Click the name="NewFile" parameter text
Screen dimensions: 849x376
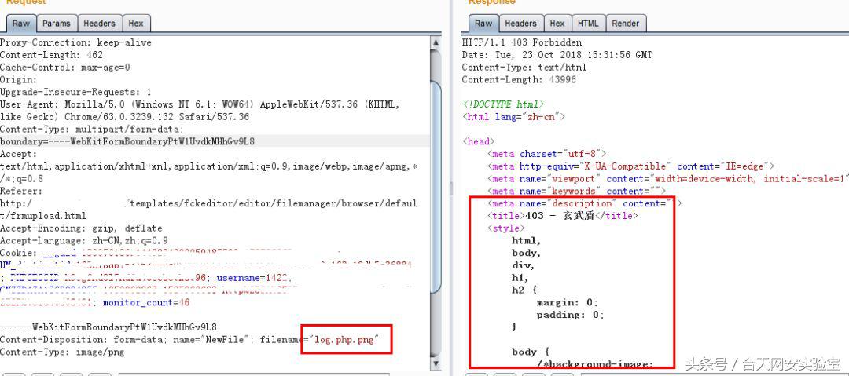(211, 340)
